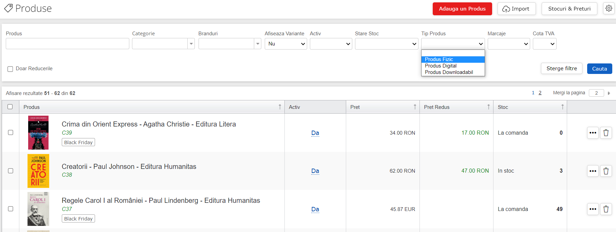The width and height of the screenshot is (616, 232).
Task: Open the settings gear icon
Action: click(609, 8)
